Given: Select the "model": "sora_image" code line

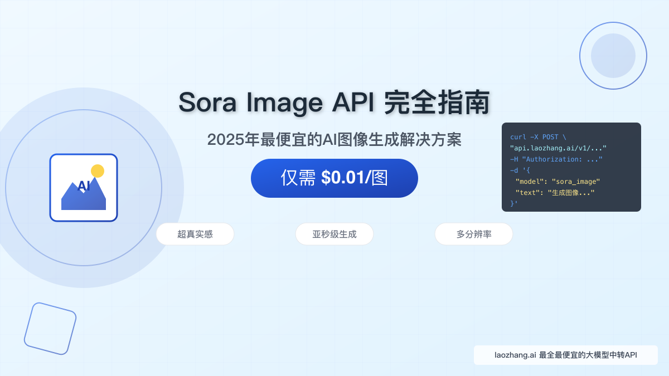Looking at the screenshot, I should tap(557, 182).
